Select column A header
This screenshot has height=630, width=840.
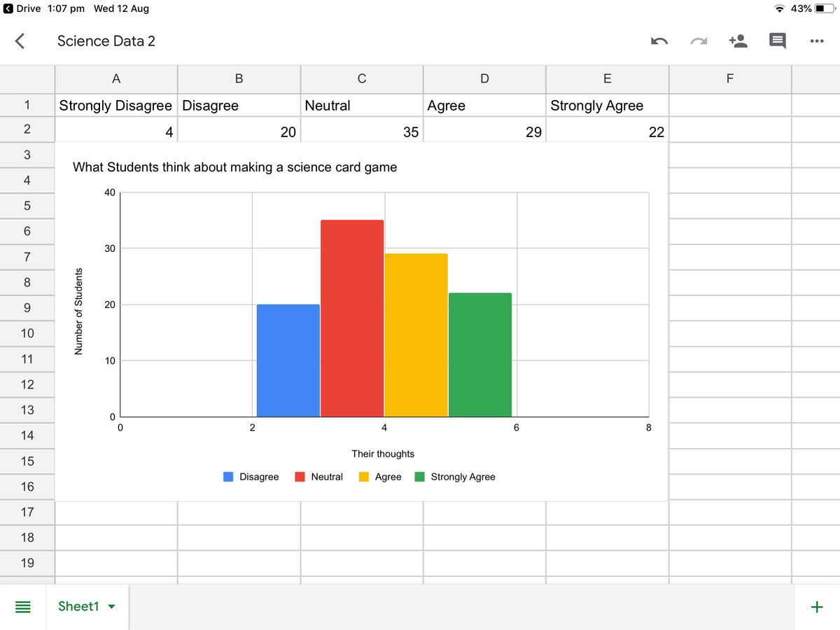(x=116, y=78)
